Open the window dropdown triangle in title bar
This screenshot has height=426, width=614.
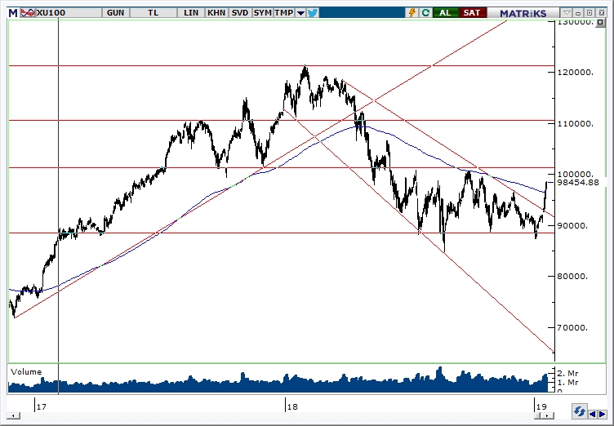[567, 13]
